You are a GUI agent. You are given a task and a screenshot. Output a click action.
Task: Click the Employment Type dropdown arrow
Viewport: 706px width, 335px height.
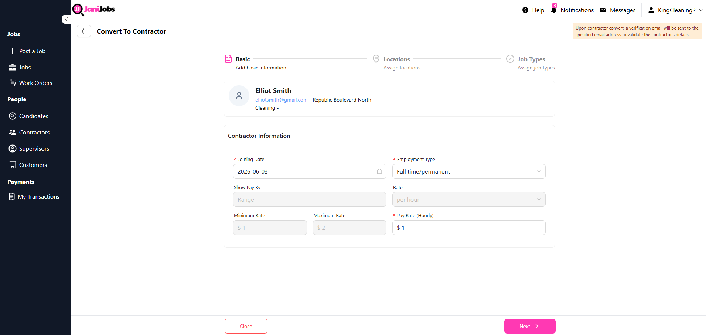(x=539, y=171)
